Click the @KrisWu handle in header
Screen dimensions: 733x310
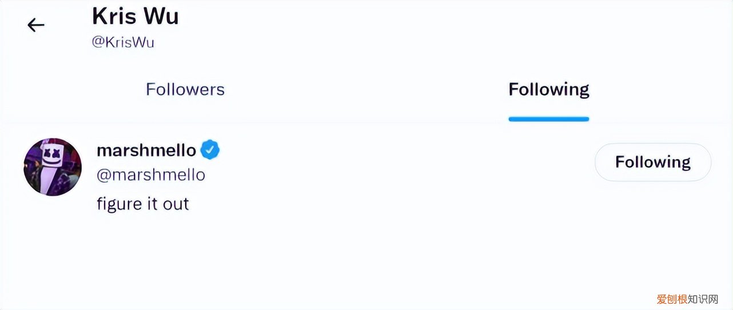click(123, 42)
